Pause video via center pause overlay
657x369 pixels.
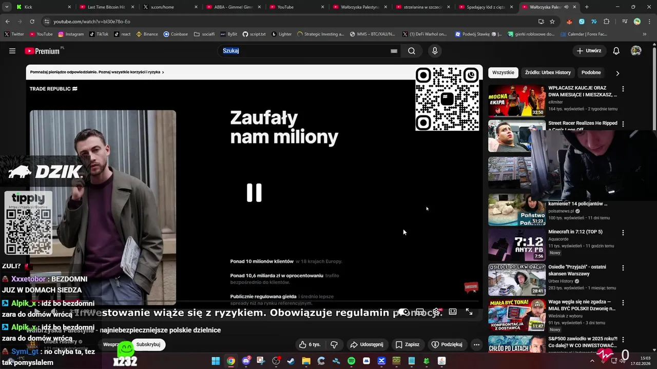tap(254, 193)
